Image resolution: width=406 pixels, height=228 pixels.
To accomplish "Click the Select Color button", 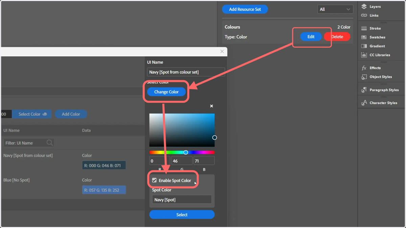I will tap(32, 114).
